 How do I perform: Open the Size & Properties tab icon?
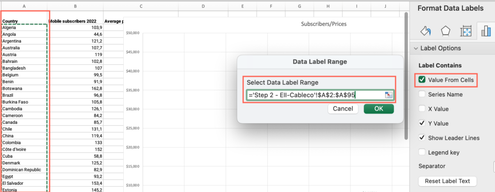[466, 31]
